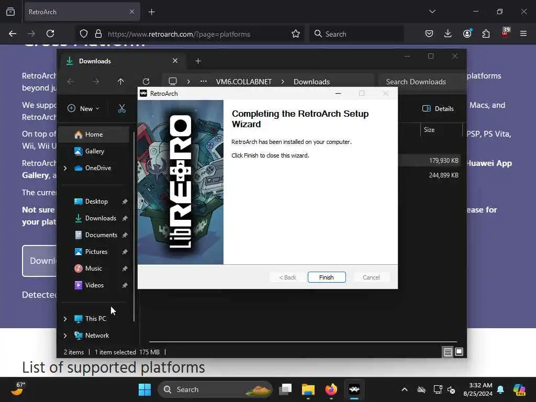Screen dimensions: 536x402
Task: Click pin icon next to Music
Action: tap(125, 269)
